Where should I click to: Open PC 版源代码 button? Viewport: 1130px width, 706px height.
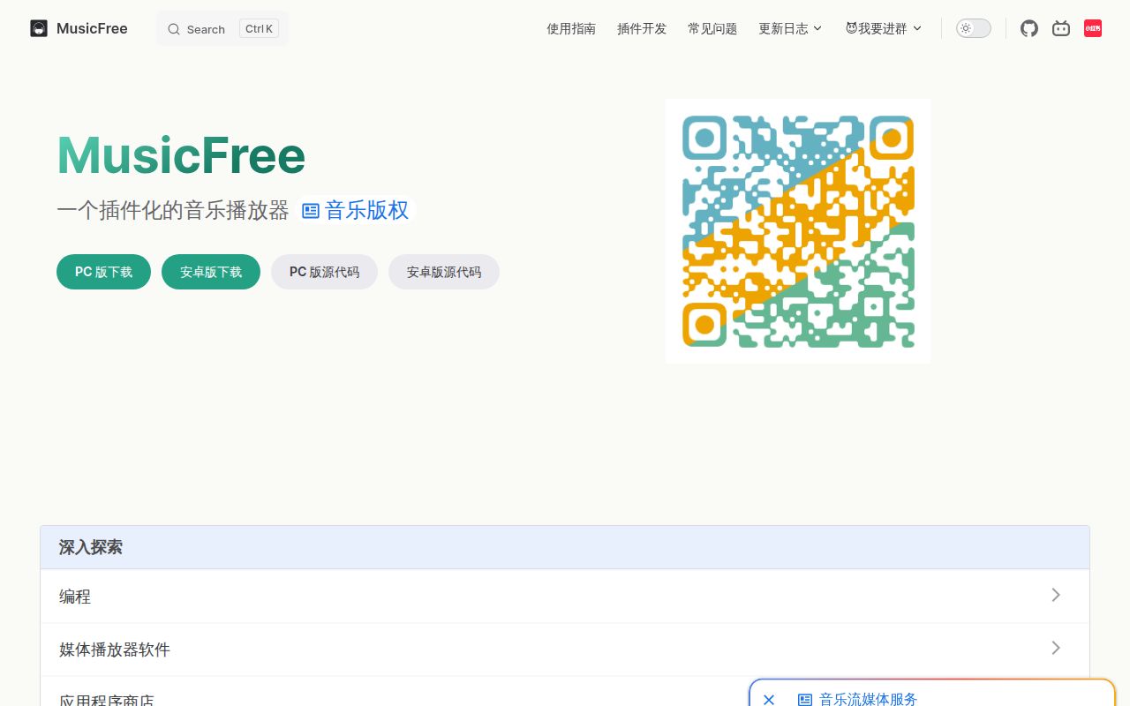[324, 272]
